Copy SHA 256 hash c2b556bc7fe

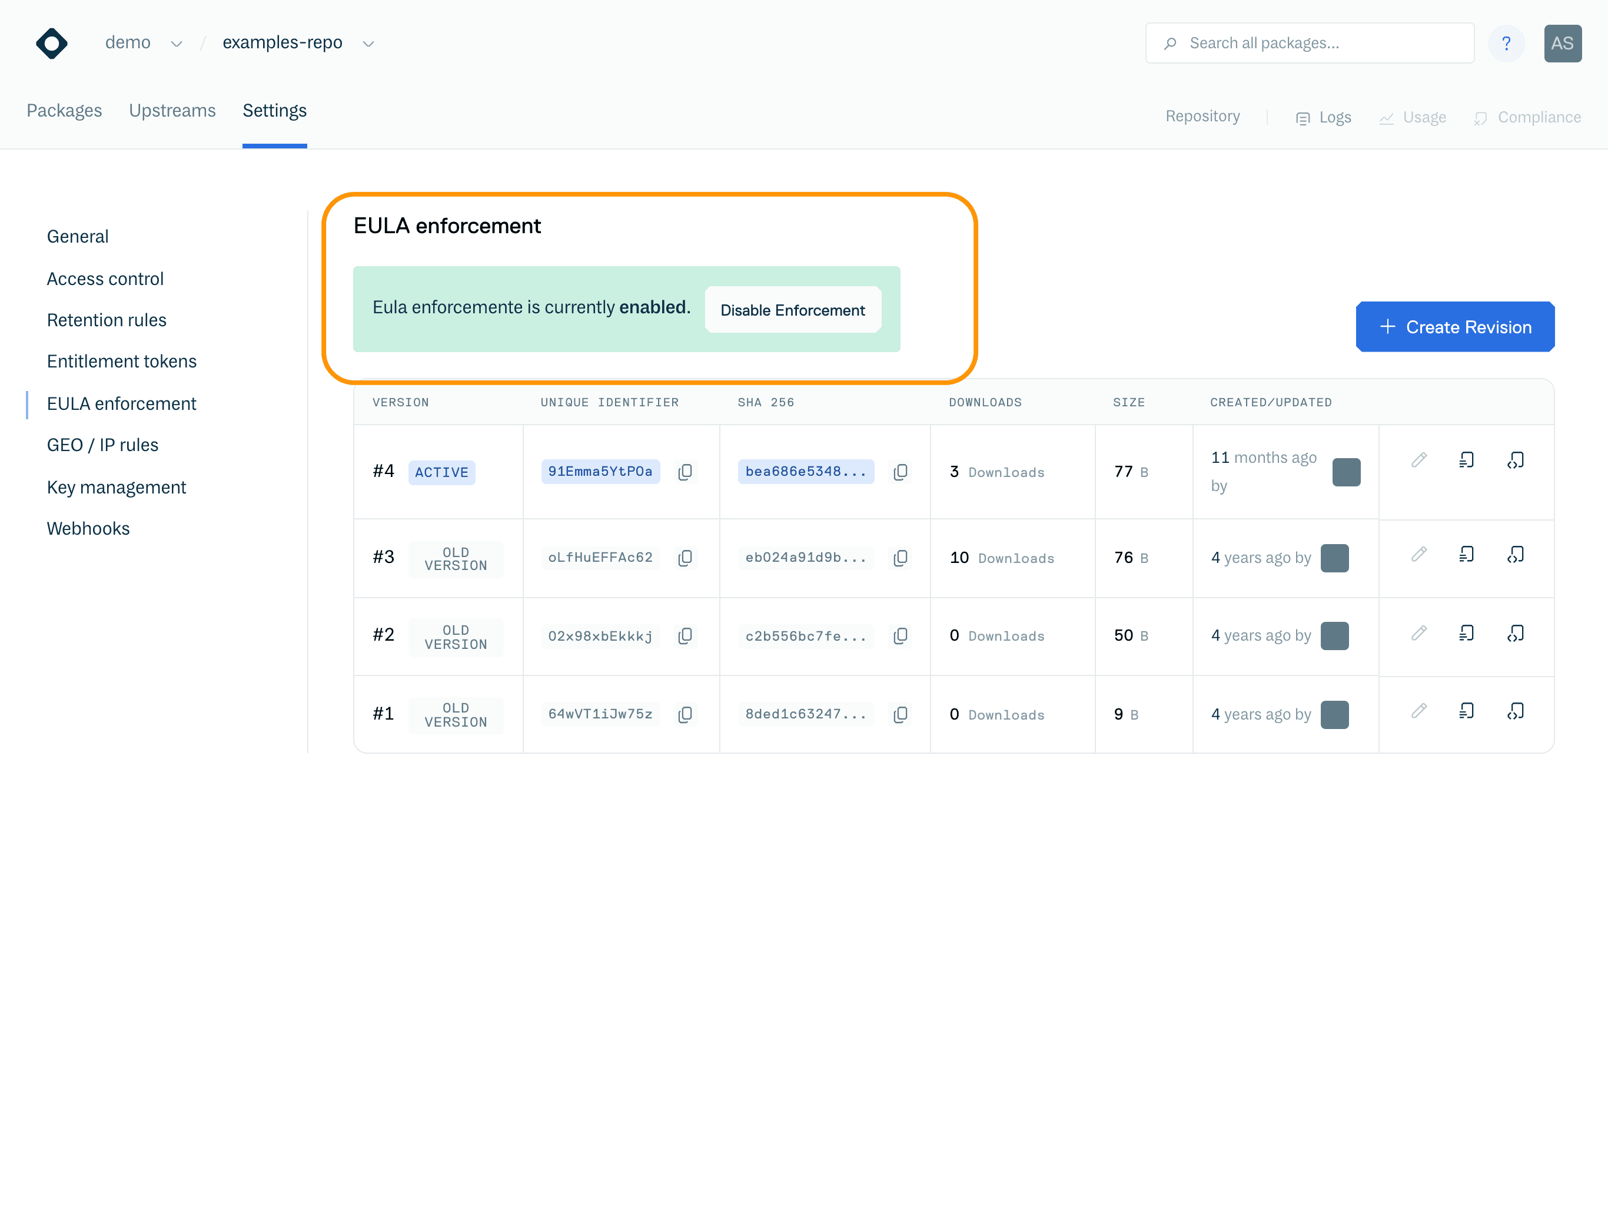(900, 636)
